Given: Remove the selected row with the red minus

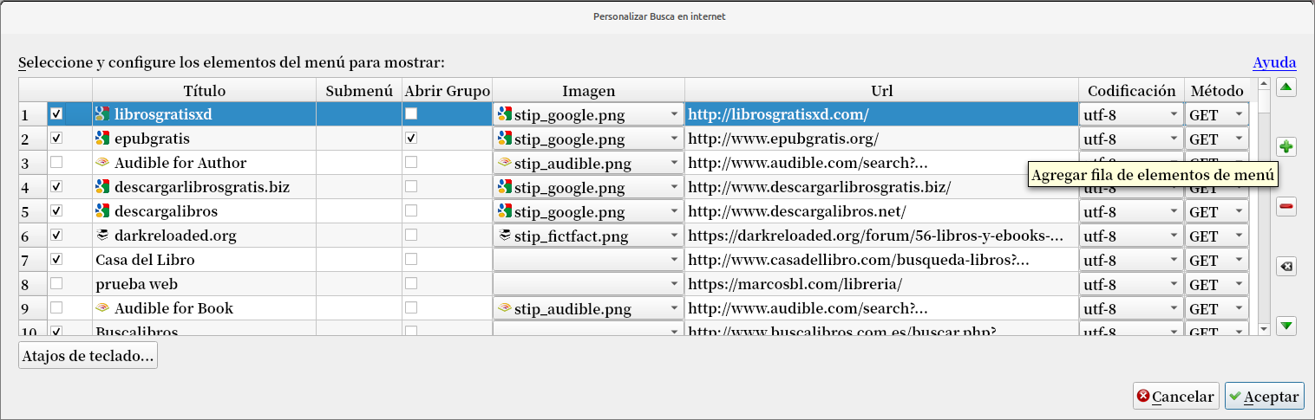Looking at the screenshot, I should (1286, 206).
